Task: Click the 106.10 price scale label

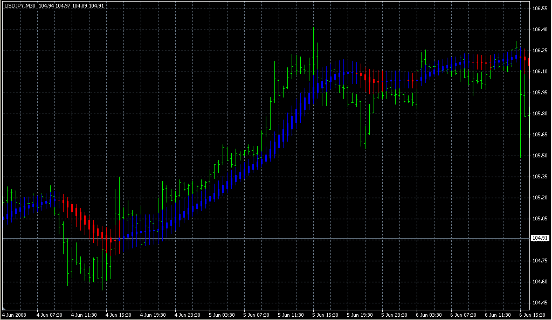Action: click(x=540, y=72)
